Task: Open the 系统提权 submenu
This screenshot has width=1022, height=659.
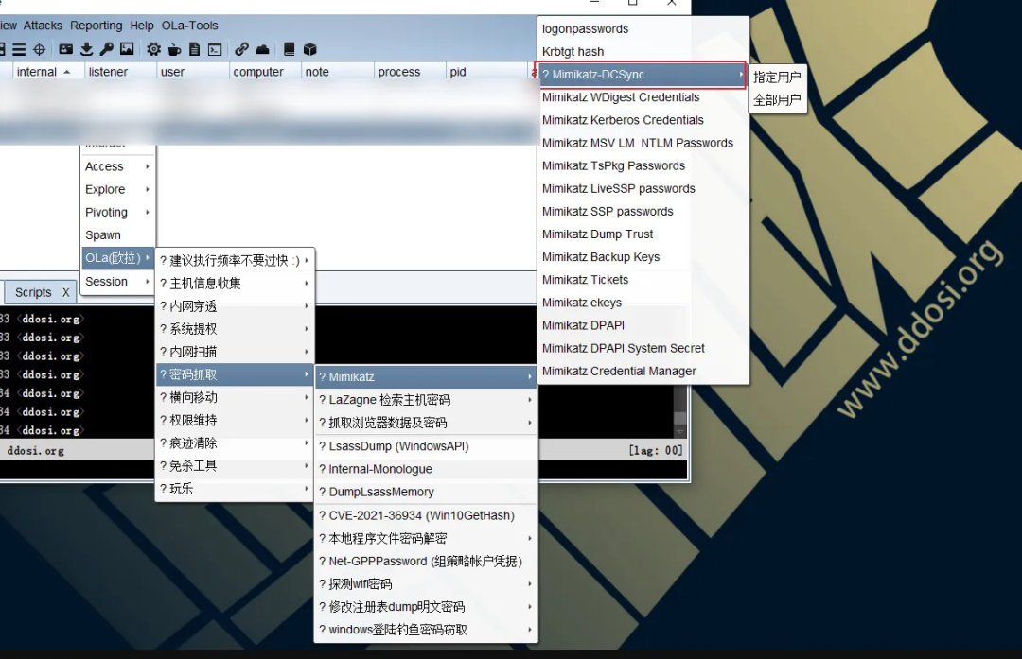Action: coord(235,329)
